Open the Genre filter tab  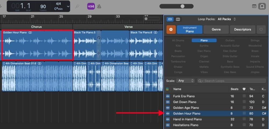(x=216, y=30)
